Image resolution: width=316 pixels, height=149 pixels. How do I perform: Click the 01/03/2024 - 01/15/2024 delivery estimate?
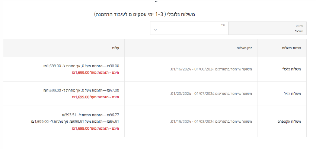coord(211,122)
